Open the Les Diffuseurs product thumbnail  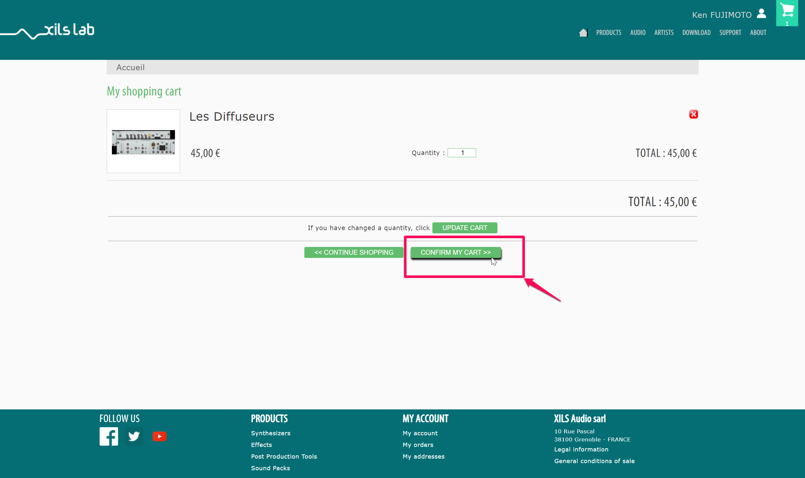point(143,141)
